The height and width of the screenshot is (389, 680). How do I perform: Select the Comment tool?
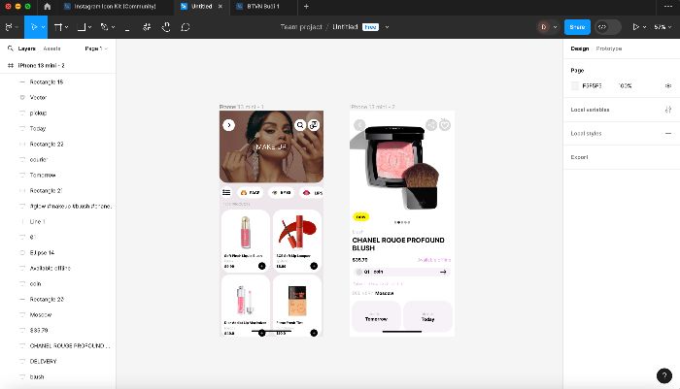(186, 27)
